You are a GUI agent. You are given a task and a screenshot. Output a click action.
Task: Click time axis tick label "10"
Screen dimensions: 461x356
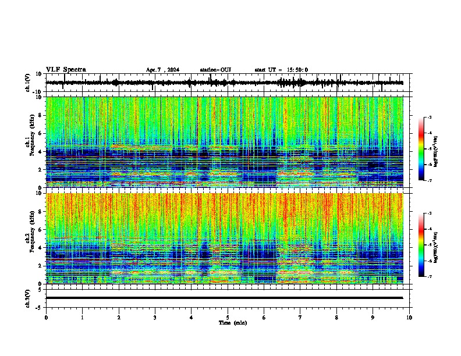[x=409, y=318]
